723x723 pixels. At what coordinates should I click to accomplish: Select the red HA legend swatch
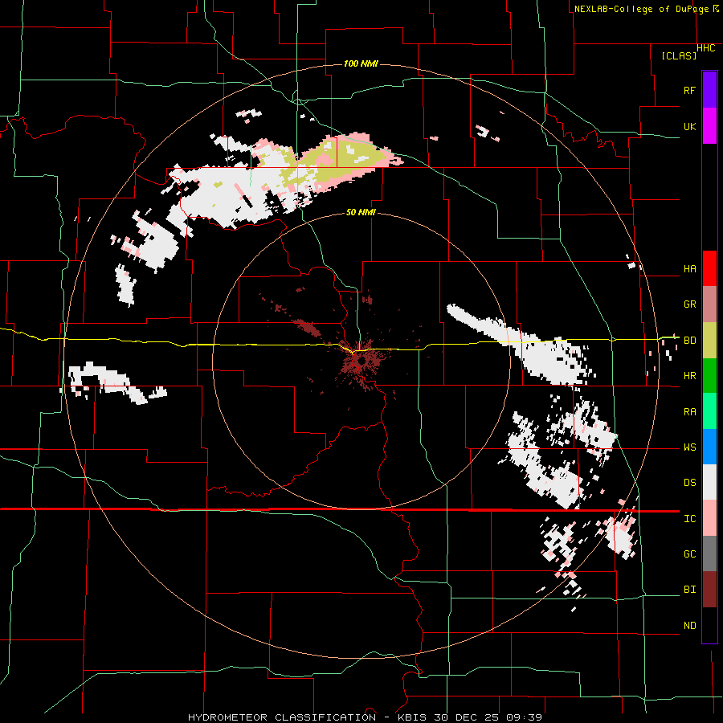(x=709, y=268)
